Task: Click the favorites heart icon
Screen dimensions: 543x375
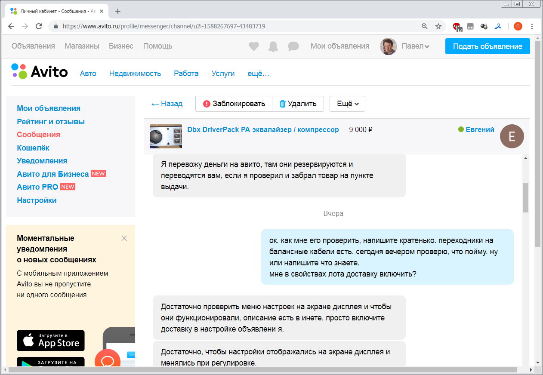Action: pos(254,46)
